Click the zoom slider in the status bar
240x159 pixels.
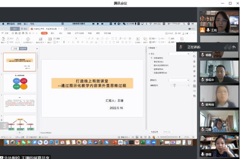click(169, 137)
